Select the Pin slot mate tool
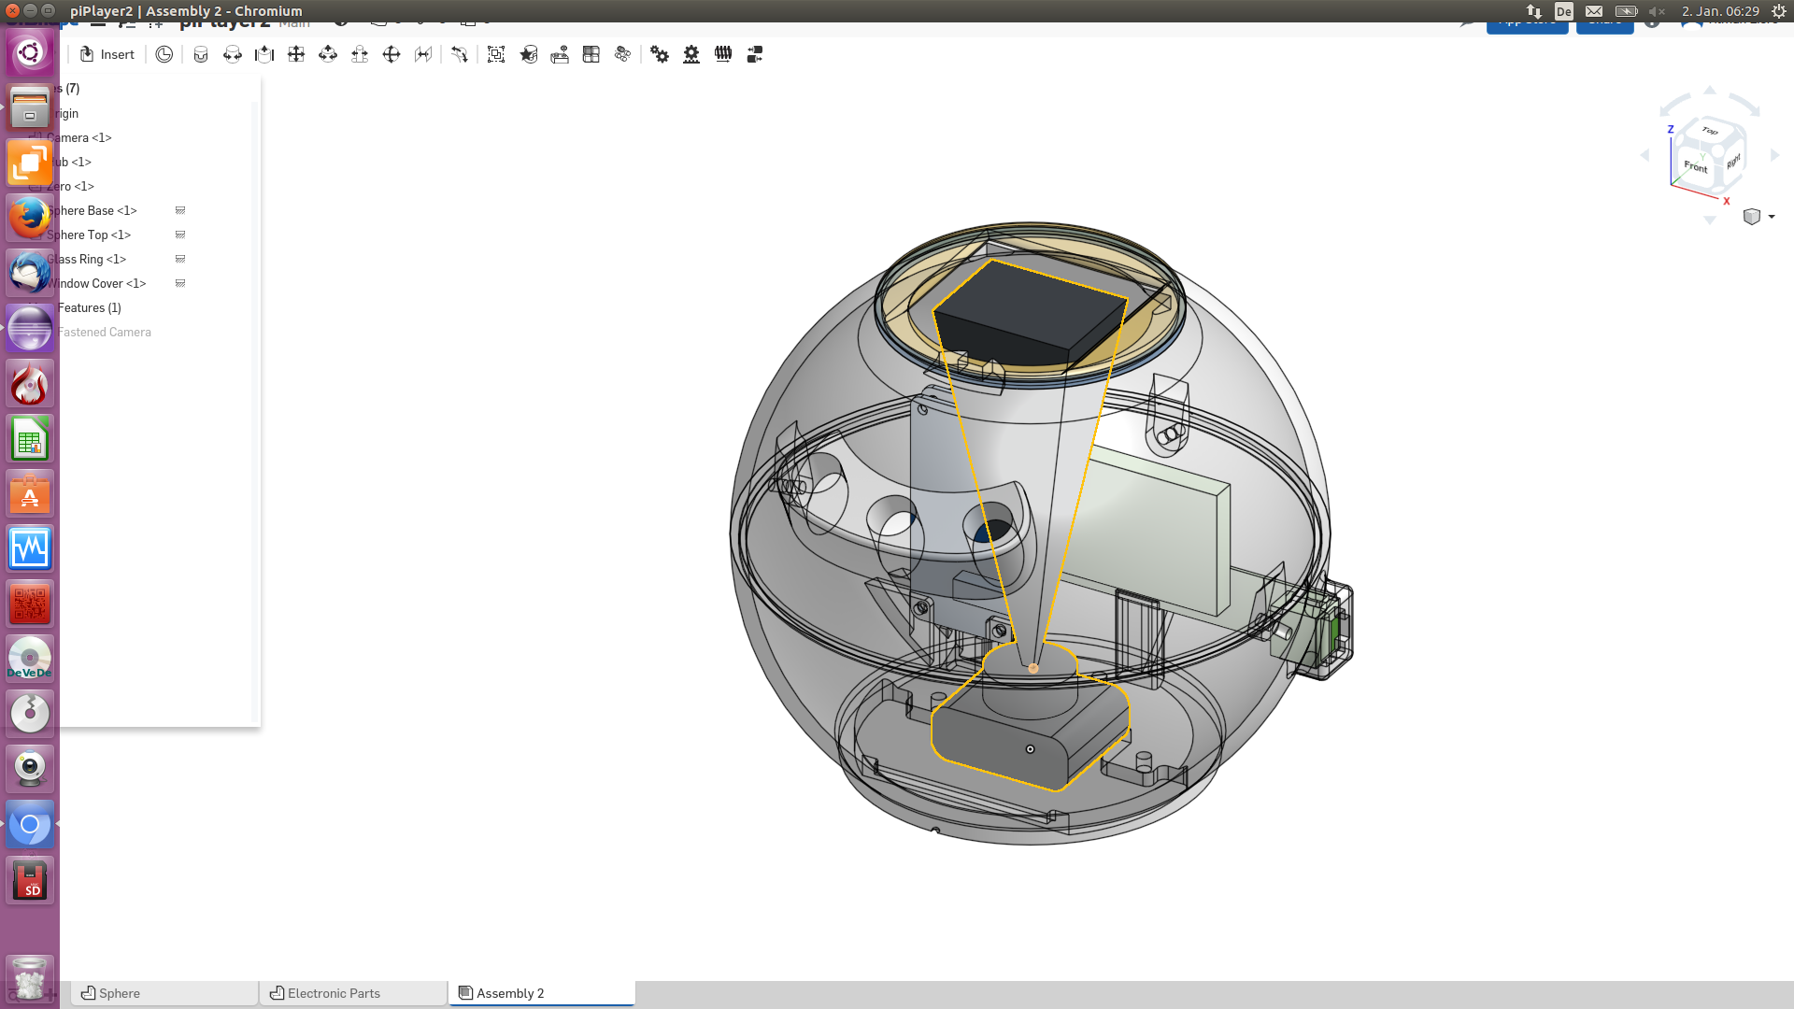 pyautogui.click(x=360, y=54)
